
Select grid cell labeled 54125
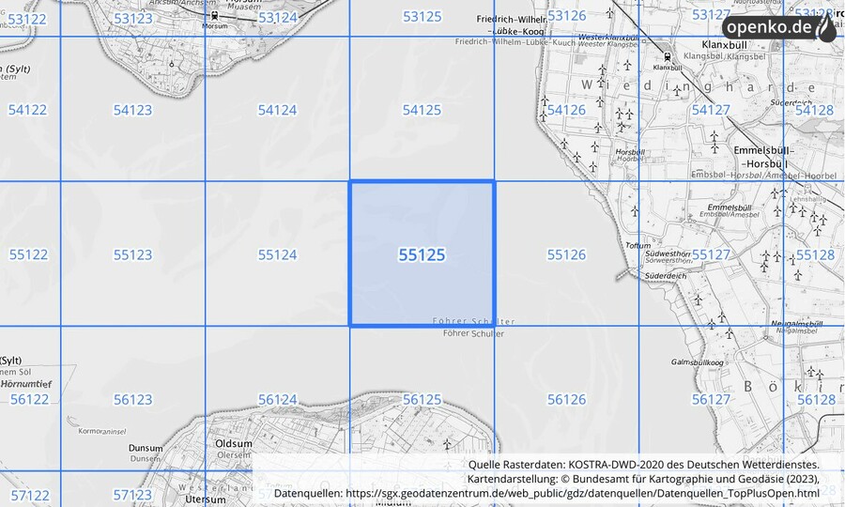pyautogui.click(x=422, y=109)
